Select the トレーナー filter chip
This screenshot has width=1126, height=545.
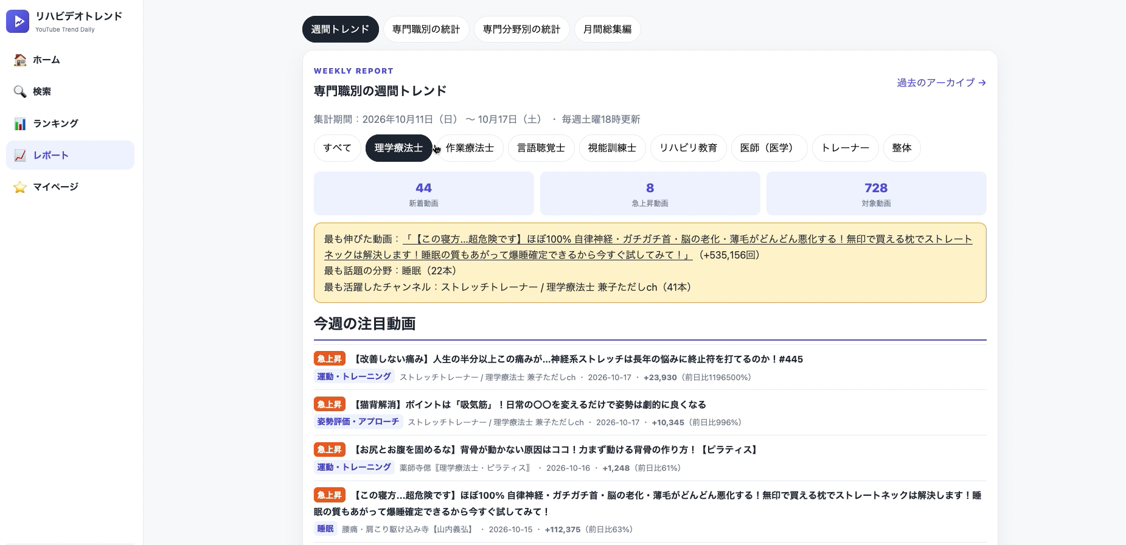[x=845, y=148]
